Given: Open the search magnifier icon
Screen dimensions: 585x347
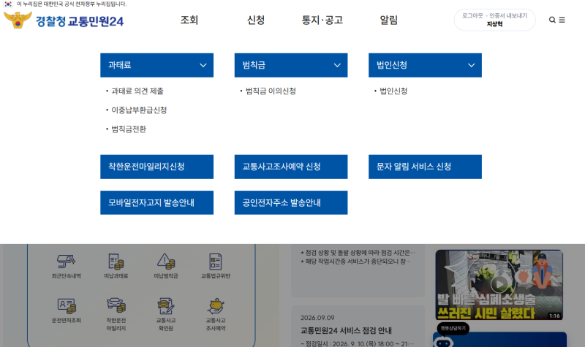Looking at the screenshot, I should [x=552, y=20].
